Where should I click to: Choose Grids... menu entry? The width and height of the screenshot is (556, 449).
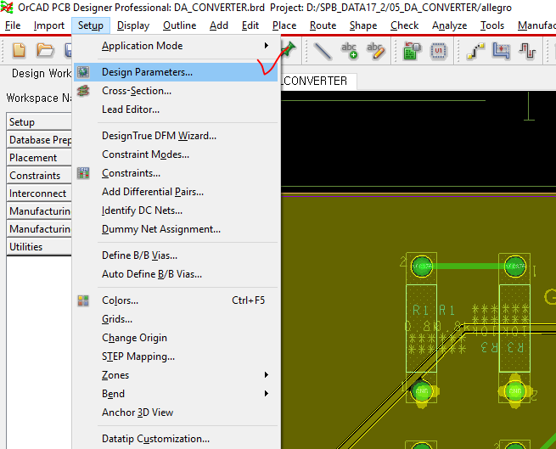pyautogui.click(x=176, y=319)
